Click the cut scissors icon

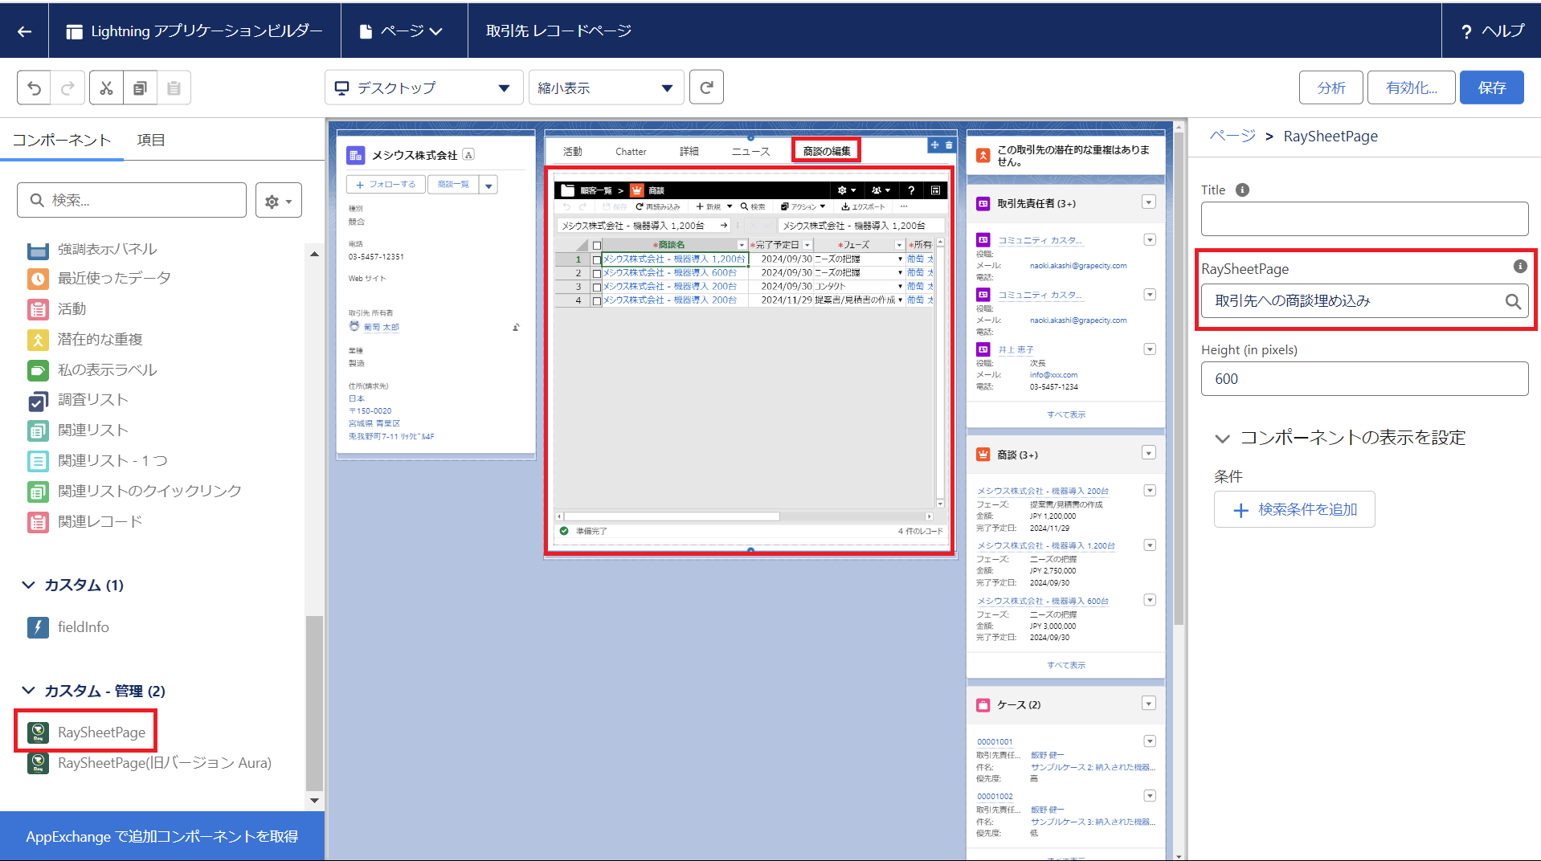pyautogui.click(x=106, y=88)
